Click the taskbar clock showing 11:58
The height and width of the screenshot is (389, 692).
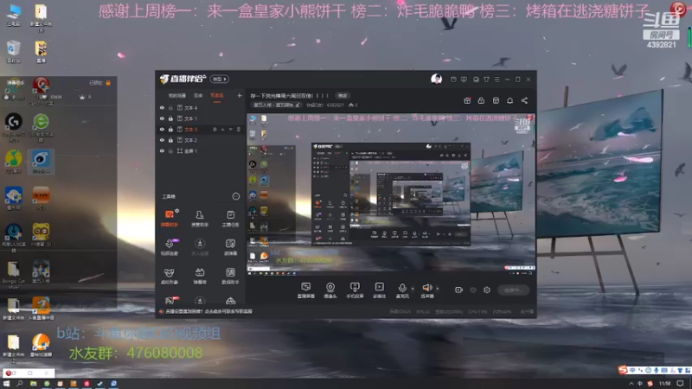[x=664, y=384]
